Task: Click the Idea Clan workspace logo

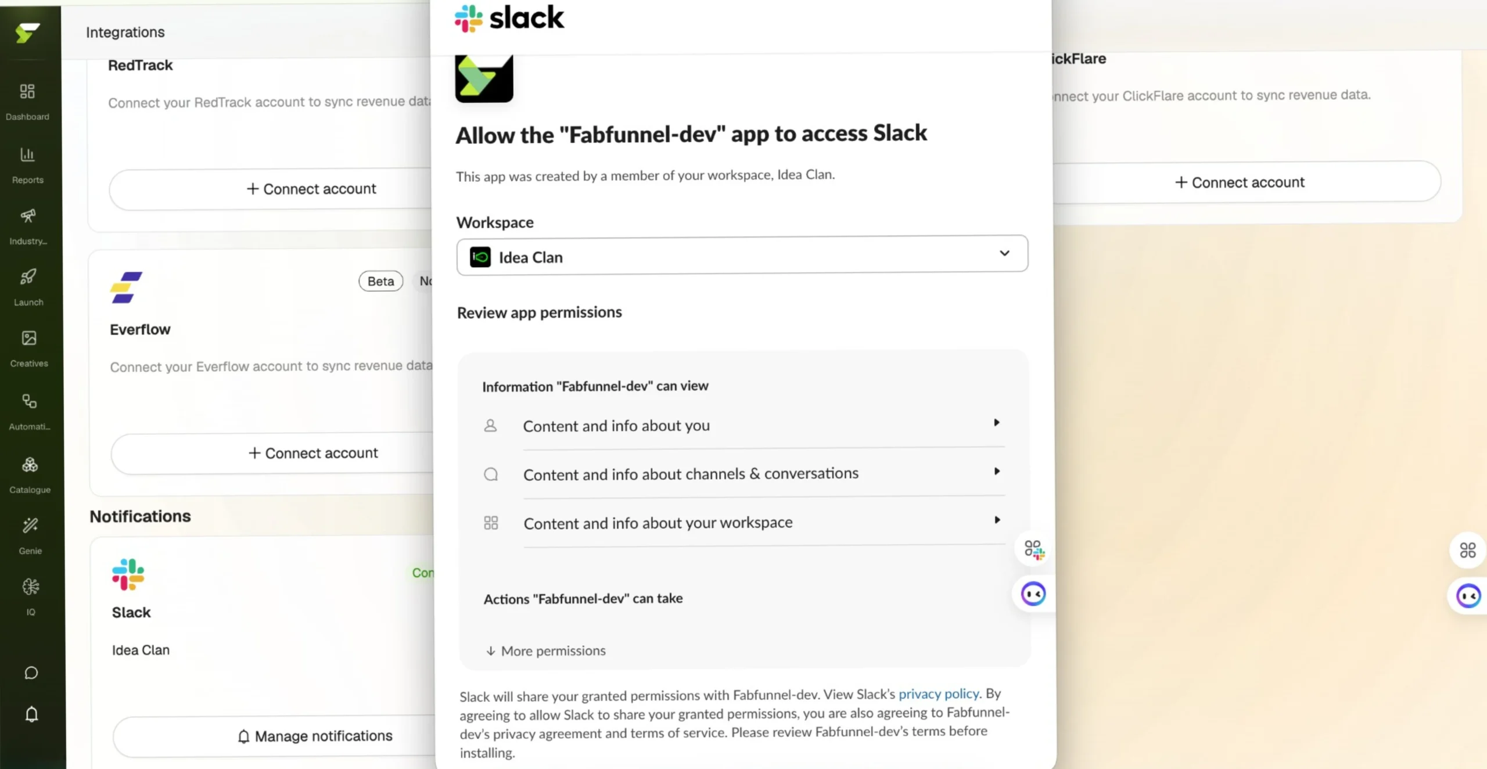Action: click(x=480, y=257)
